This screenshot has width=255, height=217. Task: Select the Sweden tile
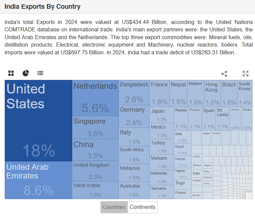point(197,181)
